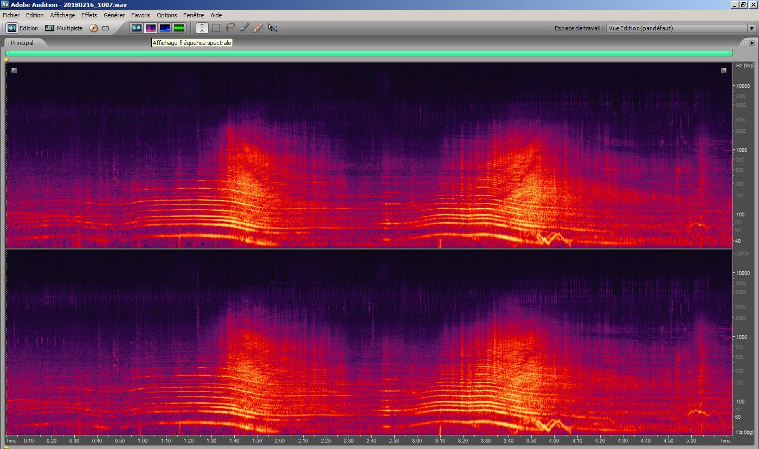Click the green zoom navigation bar

pyautogui.click(x=369, y=53)
